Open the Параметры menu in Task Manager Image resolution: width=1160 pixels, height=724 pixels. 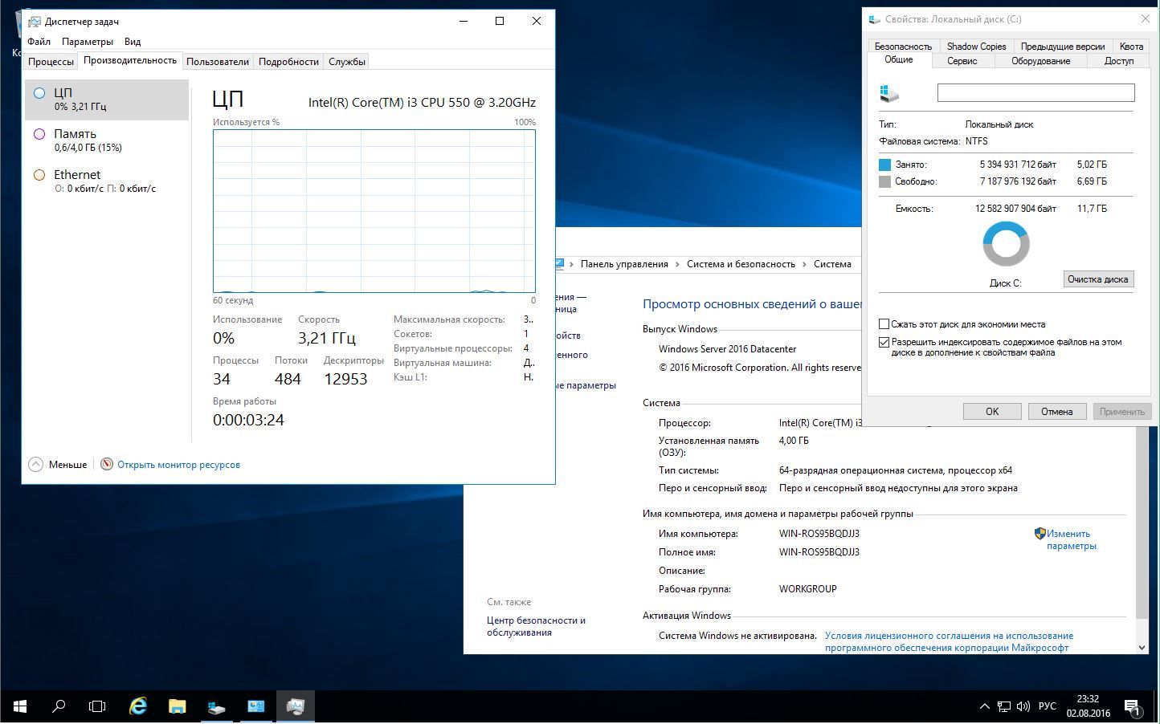(x=87, y=42)
